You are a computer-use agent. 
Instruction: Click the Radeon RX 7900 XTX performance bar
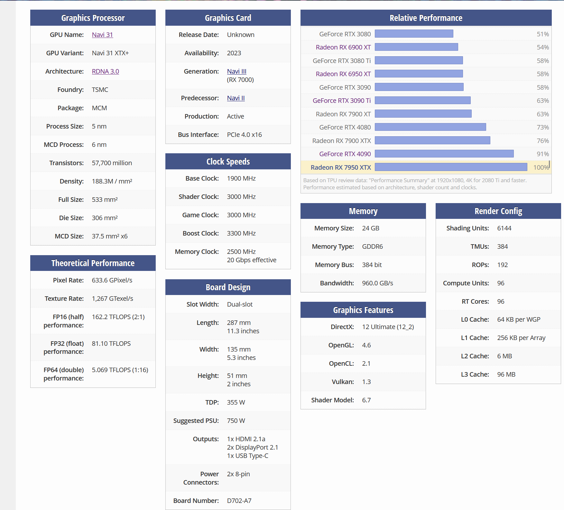click(432, 140)
